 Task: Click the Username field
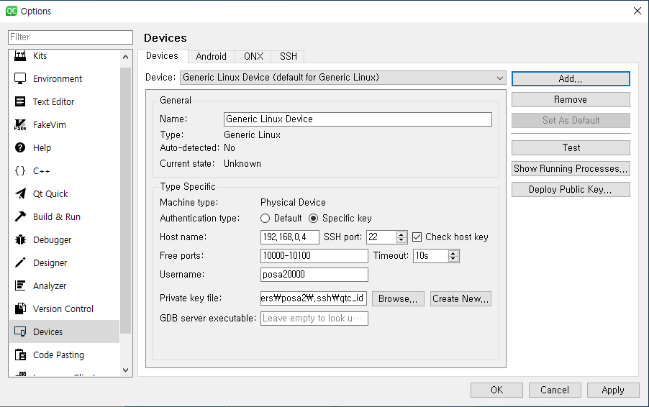tap(314, 275)
